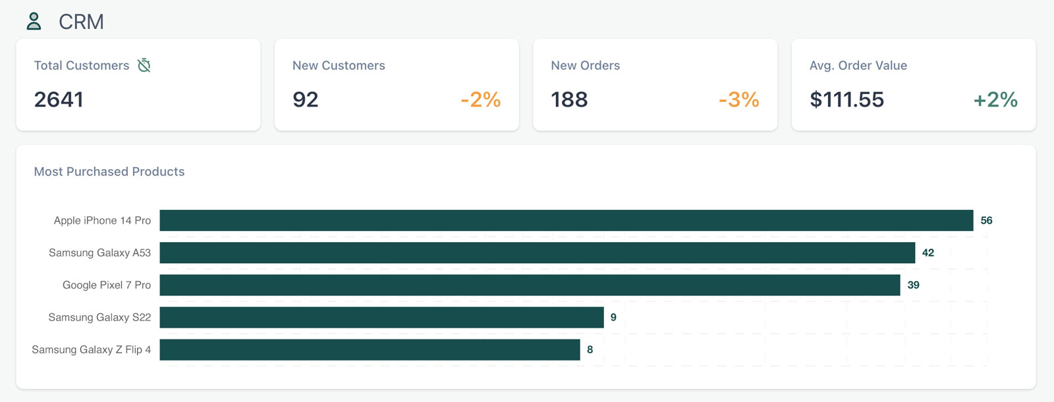Click the Most Purchased Products heading
The width and height of the screenshot is (1054, 402).
point(109,172)
